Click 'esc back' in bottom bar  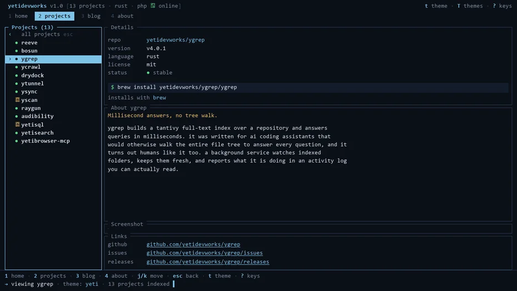click(186, 276)
